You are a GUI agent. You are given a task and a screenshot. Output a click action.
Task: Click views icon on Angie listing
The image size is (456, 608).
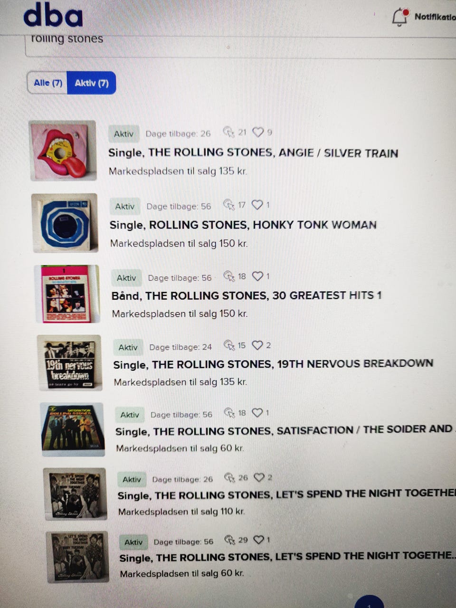point(229,132)
